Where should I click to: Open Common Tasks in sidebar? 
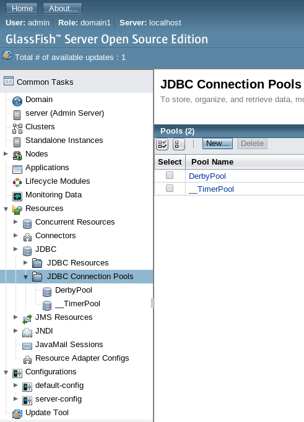tap(45, 82)
